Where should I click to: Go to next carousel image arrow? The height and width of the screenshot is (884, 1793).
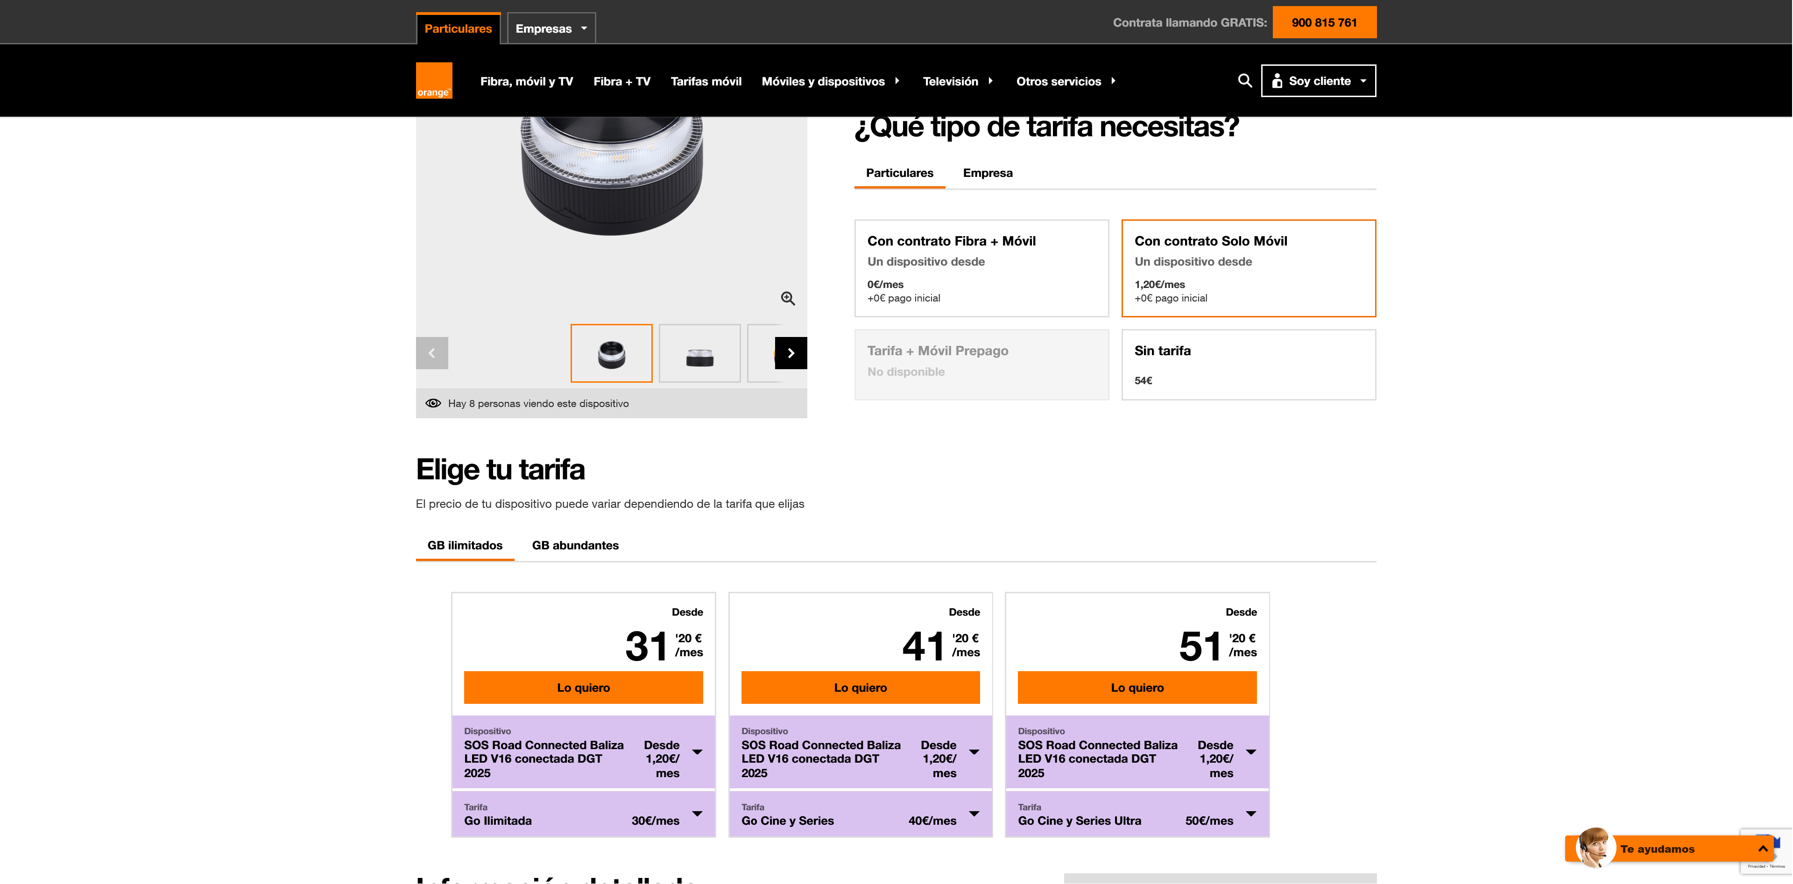[791, 353]
